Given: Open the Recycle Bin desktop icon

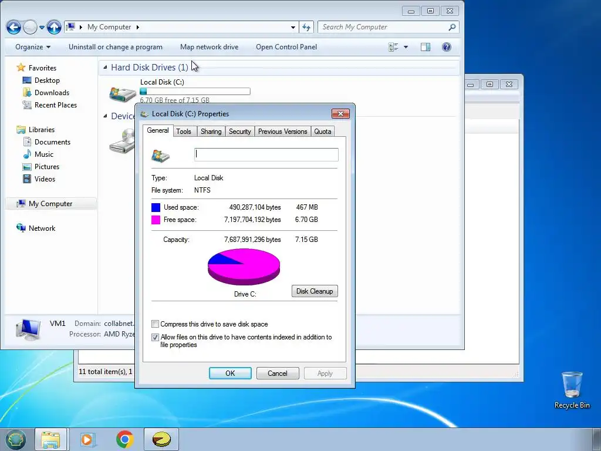Looking at the screenshot, I should 572,390.
